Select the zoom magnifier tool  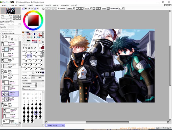(26, 48)
